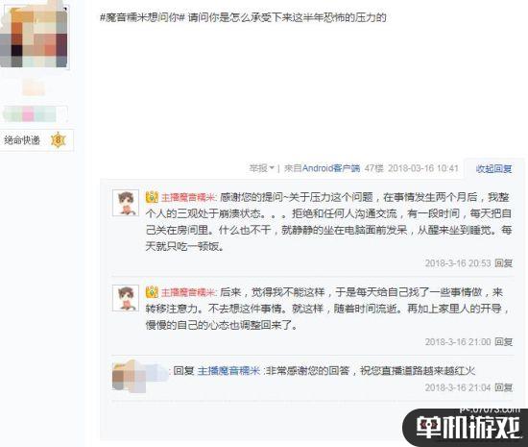Click the crown badge in second reply
528x447 pixels.
pyautogui.click(x=152, y=292)
